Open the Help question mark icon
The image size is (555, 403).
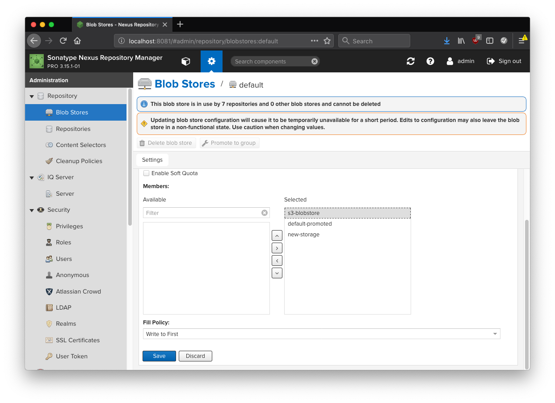click(430, 61)
